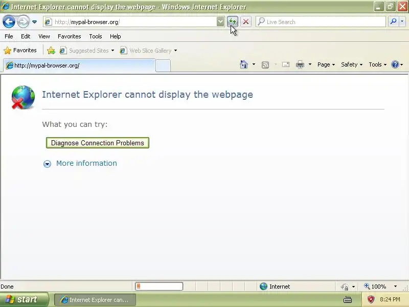Open the Web Slice Gallery link
The height and width of the screenshot is (307, 409).
pyautogui.click(x=148, y=50)
